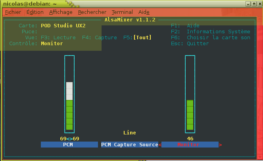Click the F3: Lecture view option
263x161 pixels.
(x=58, y=37)
